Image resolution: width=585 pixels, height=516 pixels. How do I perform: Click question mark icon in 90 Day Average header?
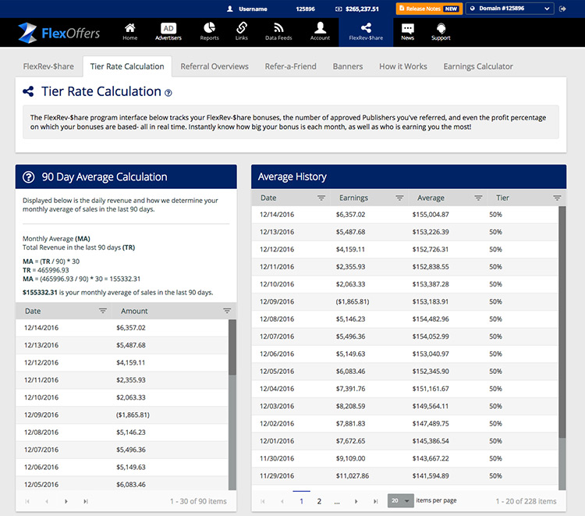coord(29,177)
